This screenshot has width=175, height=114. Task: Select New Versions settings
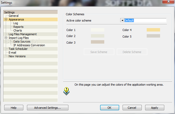point(17,56)
